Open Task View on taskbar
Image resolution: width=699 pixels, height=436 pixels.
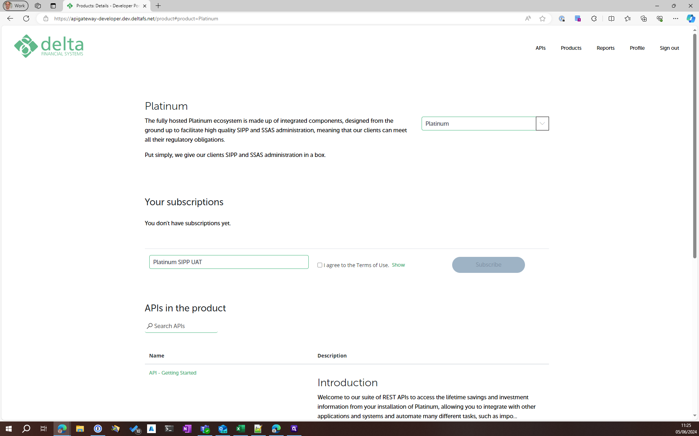[44, 429]
